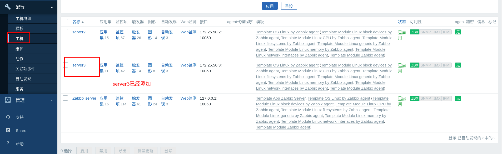Toggle 已启用 status for server2
Screen dimensions: 502x154
click(x=402, y=35)
